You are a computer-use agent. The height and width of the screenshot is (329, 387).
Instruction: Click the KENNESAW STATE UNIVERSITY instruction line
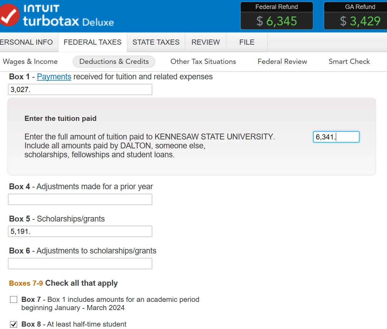[x=150, y=137]
